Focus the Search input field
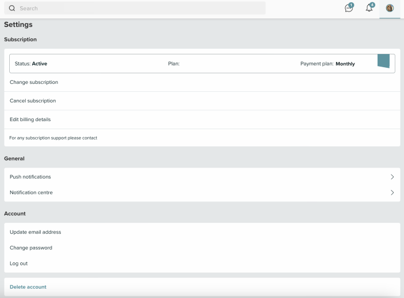This screenshot has height=298, width=404. coord(134,8)
